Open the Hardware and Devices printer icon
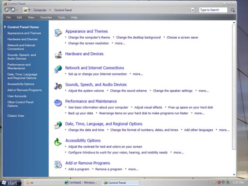 point(58,55)
